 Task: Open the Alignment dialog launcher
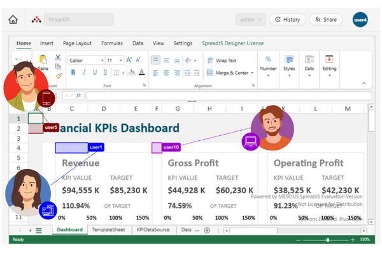[x=253, y=85]
